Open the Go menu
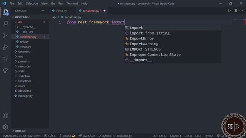Image resolution: width=246 pixels, height=138 pixels. pyautogui.click(x=53, y=3)
